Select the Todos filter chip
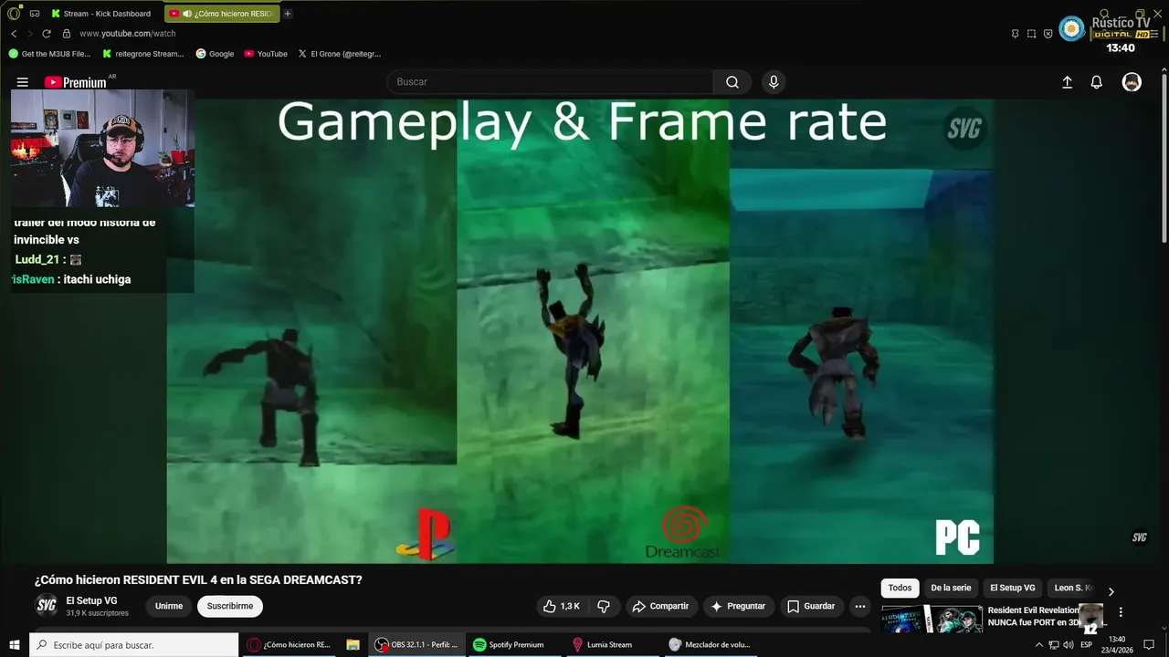This screenshot has height=657, width=1169. coord(900,588)
